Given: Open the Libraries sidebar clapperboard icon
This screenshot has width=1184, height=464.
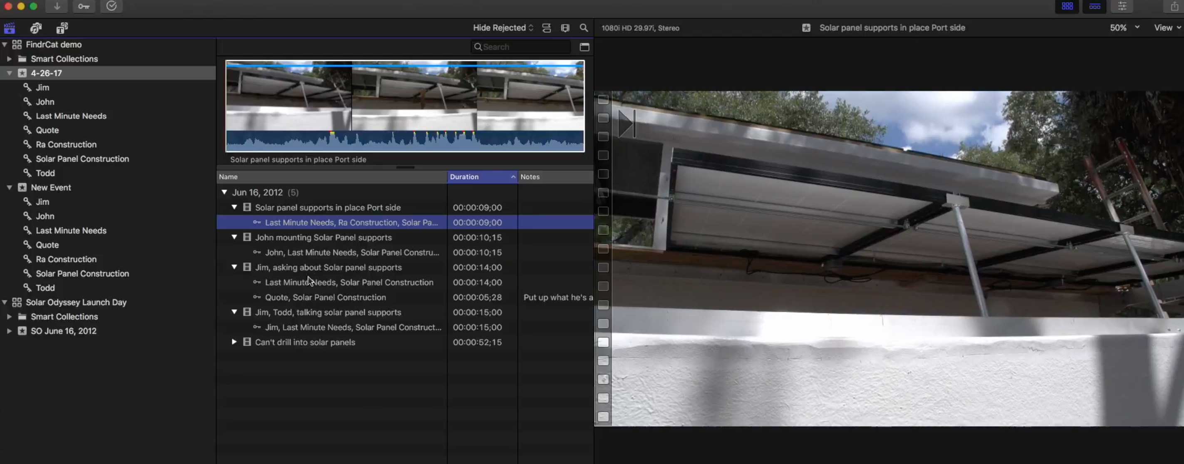Looking at the screenshot, I should coord(10,28).
